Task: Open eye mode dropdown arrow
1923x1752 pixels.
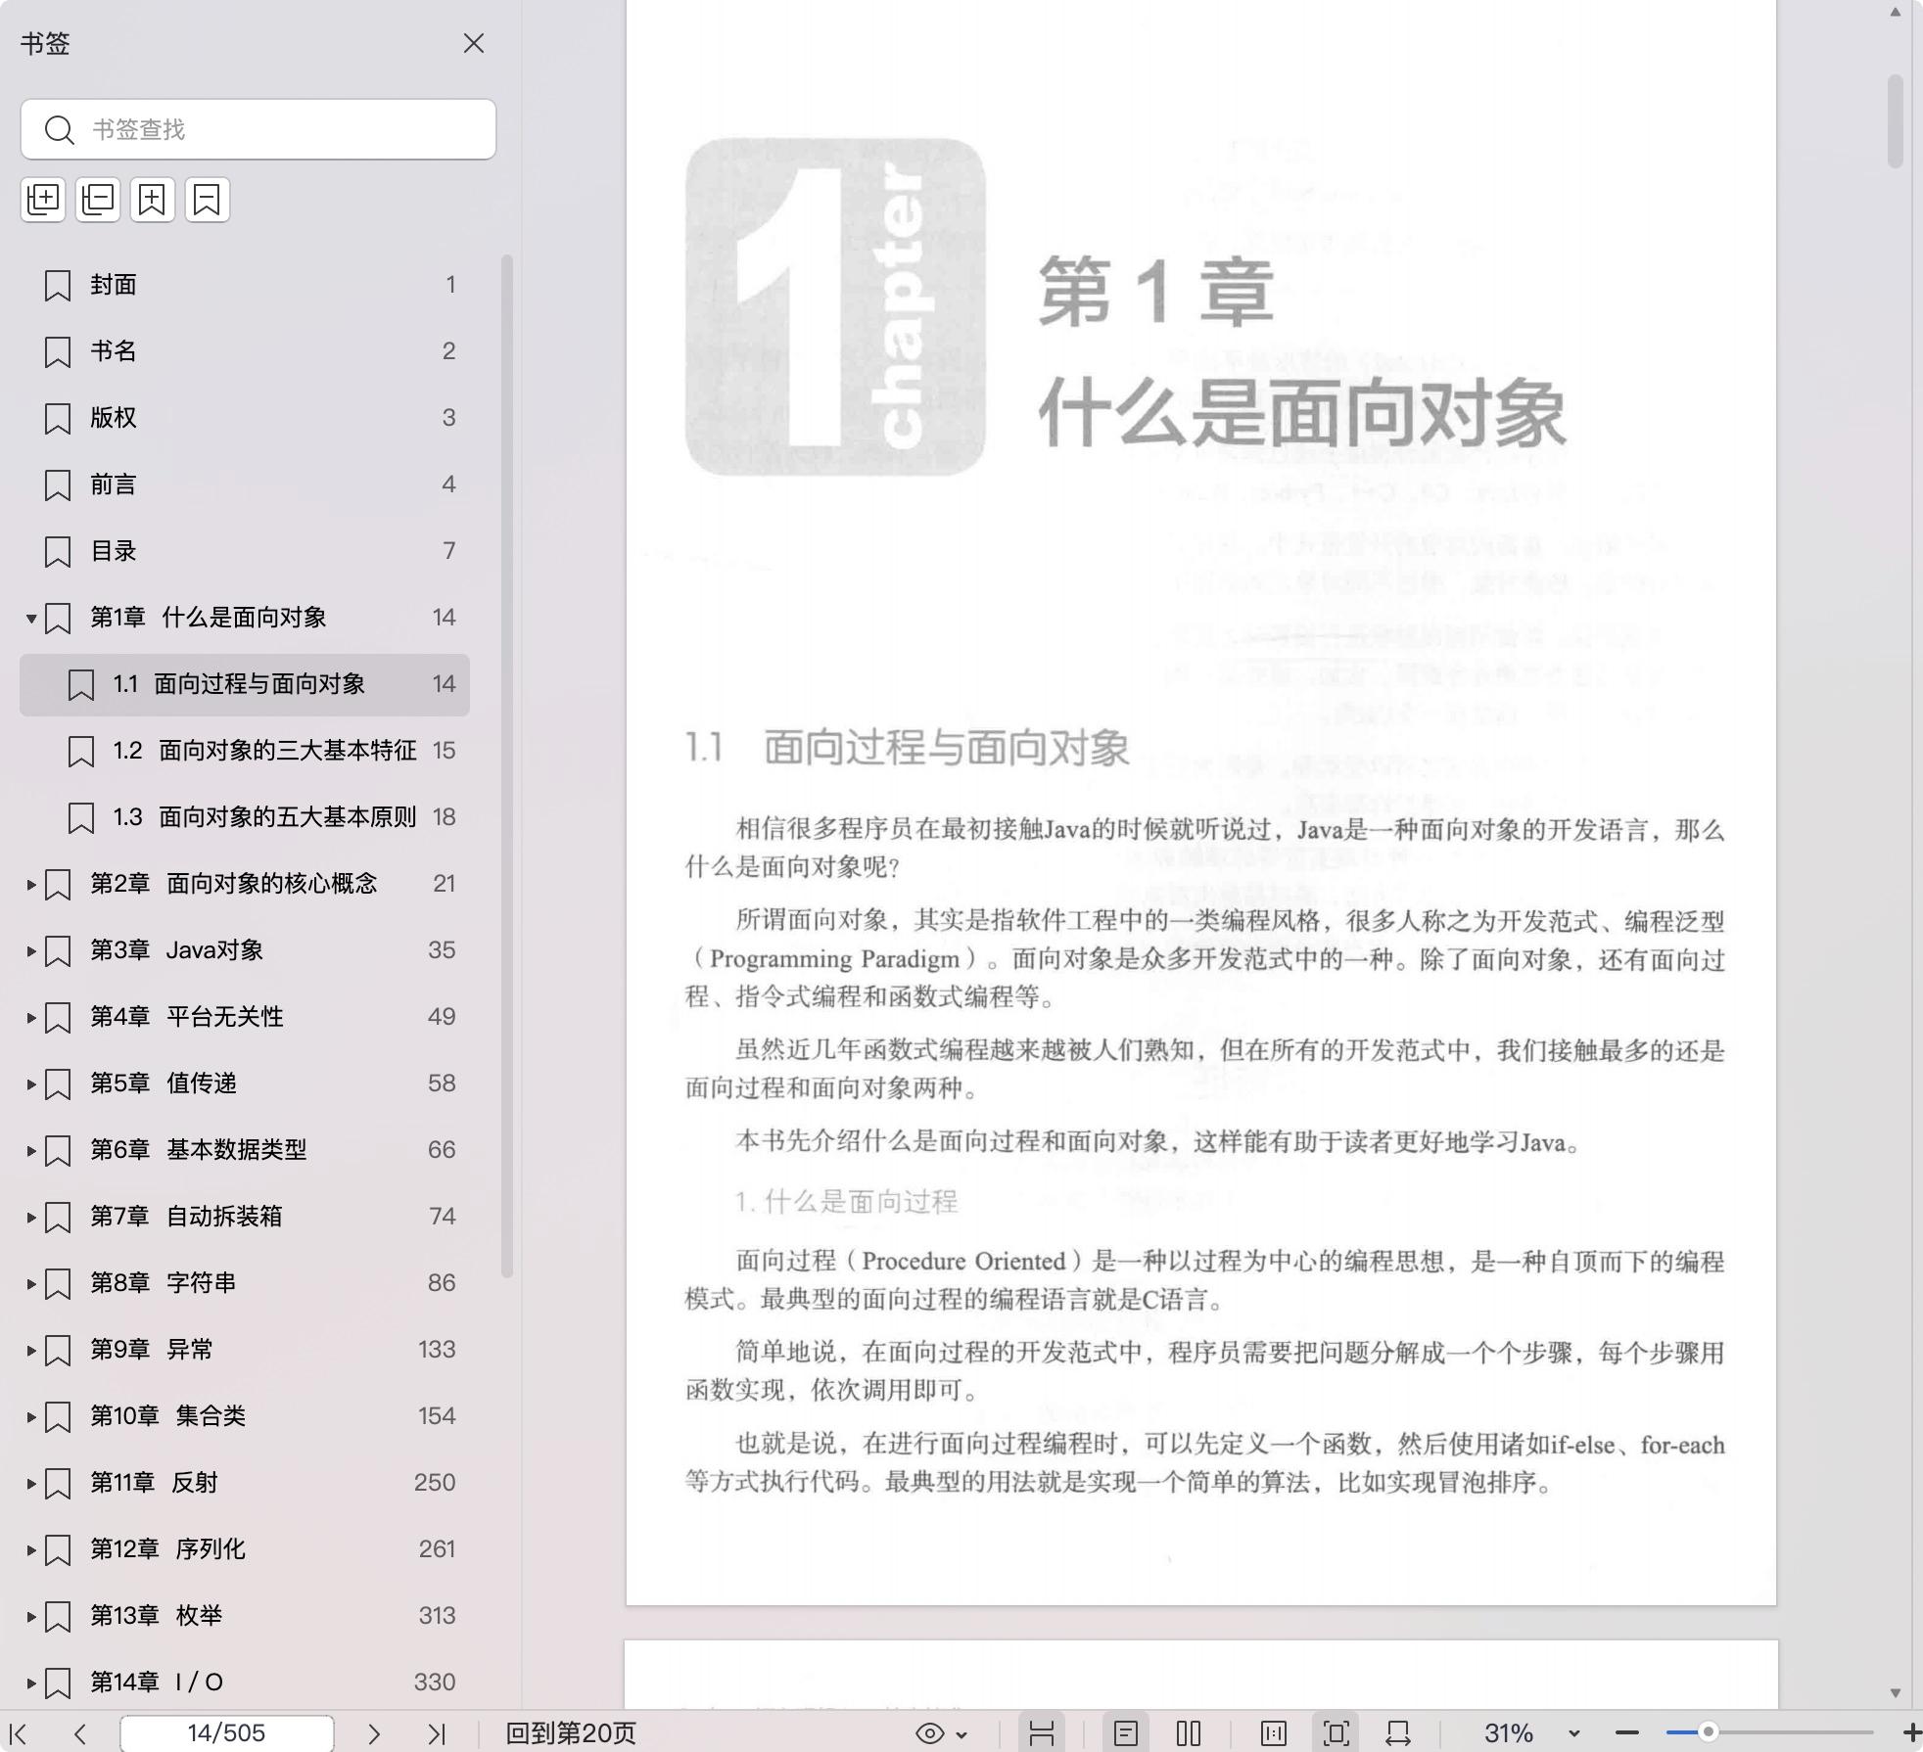Action: pyautogui.click(x=962, y=1734)
